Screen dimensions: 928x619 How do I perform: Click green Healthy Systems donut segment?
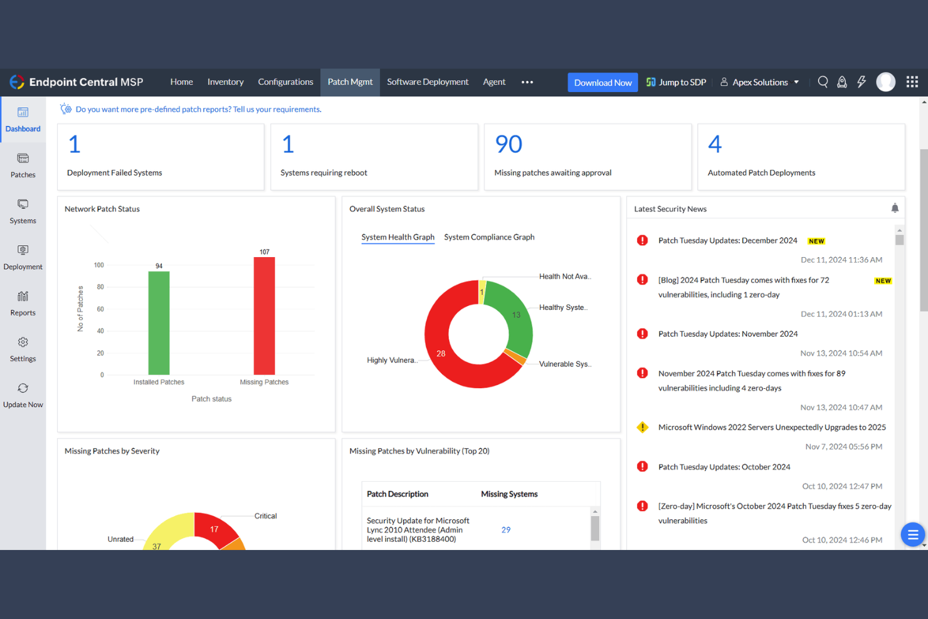(516, 315)
